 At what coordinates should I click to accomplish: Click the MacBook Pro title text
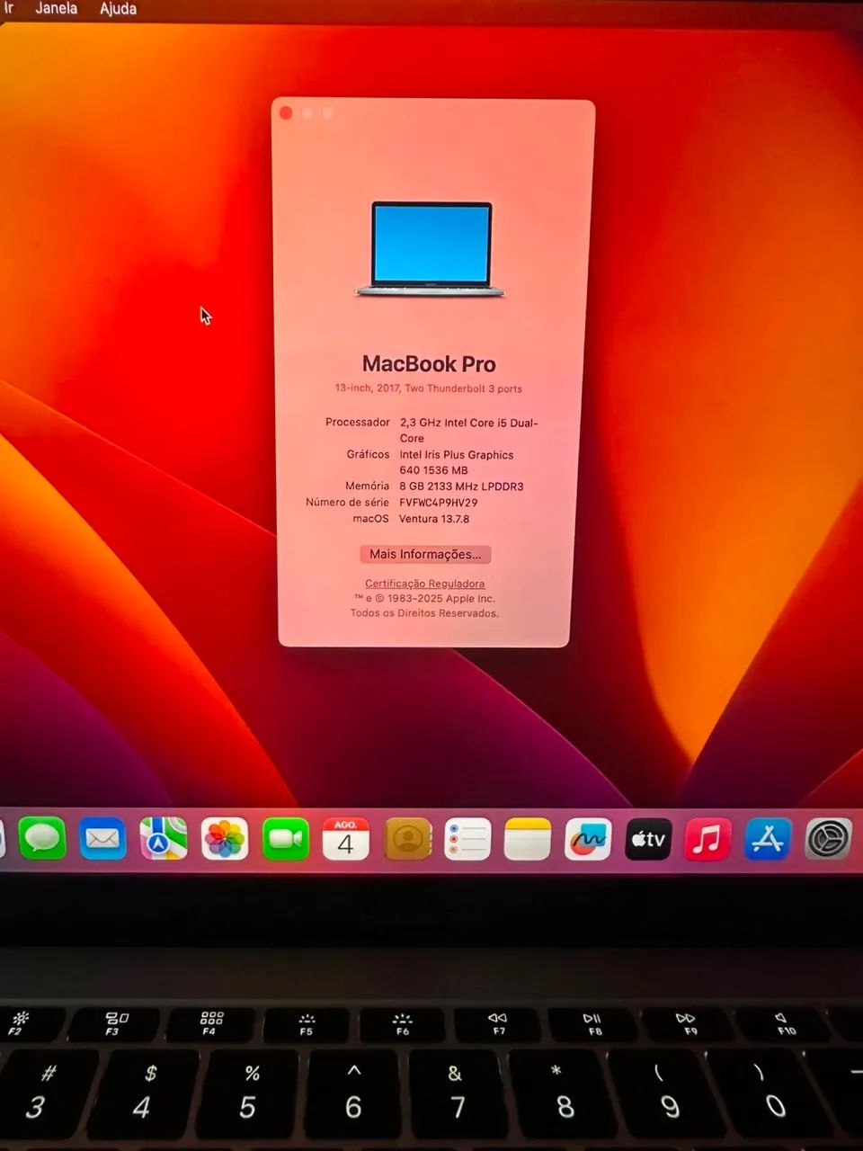click(429, 364)
